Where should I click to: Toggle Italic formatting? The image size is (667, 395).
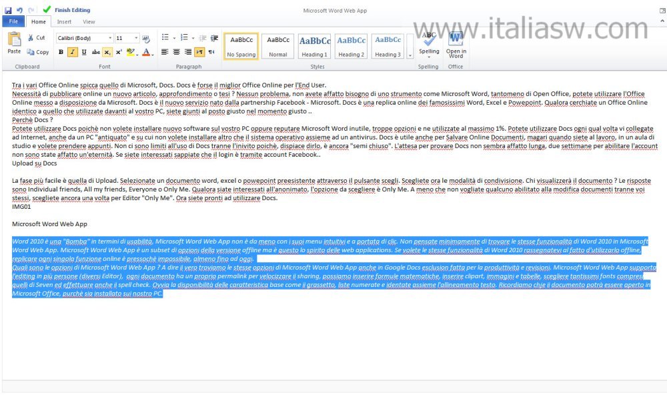click(x=72, y=52)
